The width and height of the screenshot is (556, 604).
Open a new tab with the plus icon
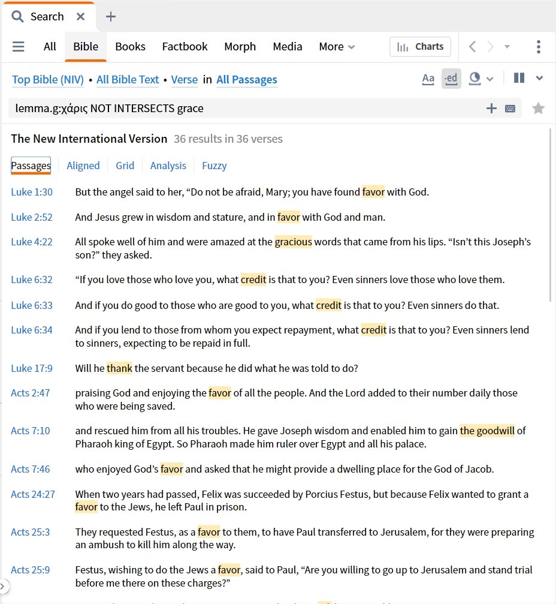[x=110, y=17]
